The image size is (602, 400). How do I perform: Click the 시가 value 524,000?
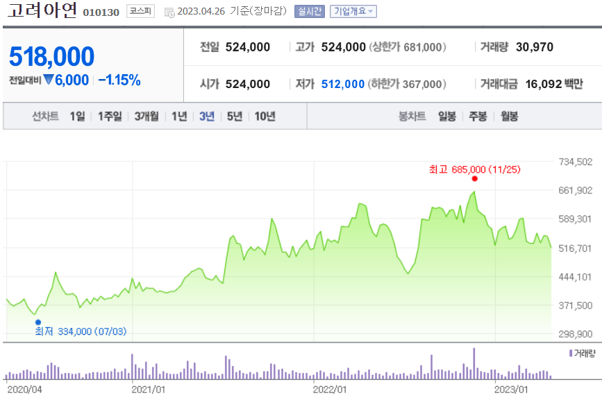[x=248, y=84]
